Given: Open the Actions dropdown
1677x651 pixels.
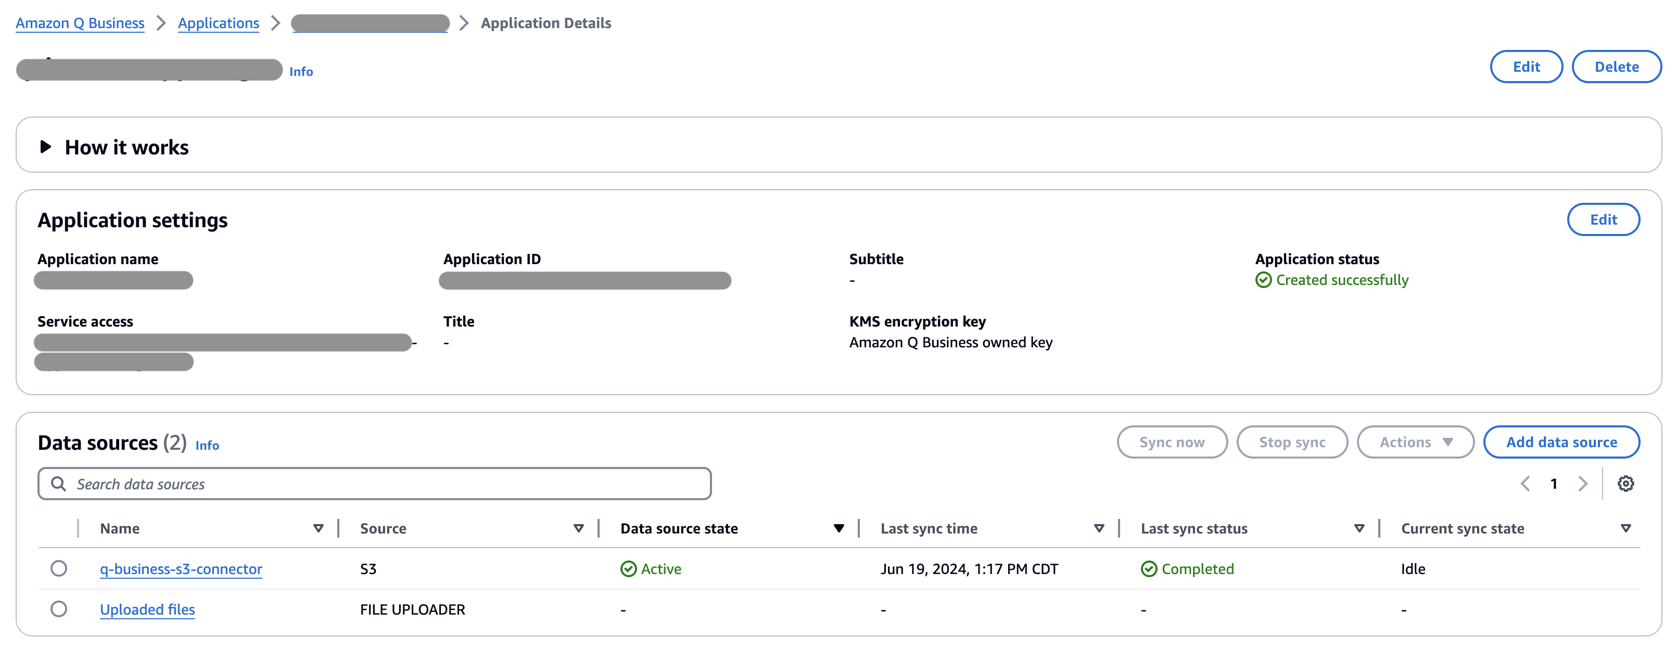Looking at the screenshot, I should tap(1415, 441).
